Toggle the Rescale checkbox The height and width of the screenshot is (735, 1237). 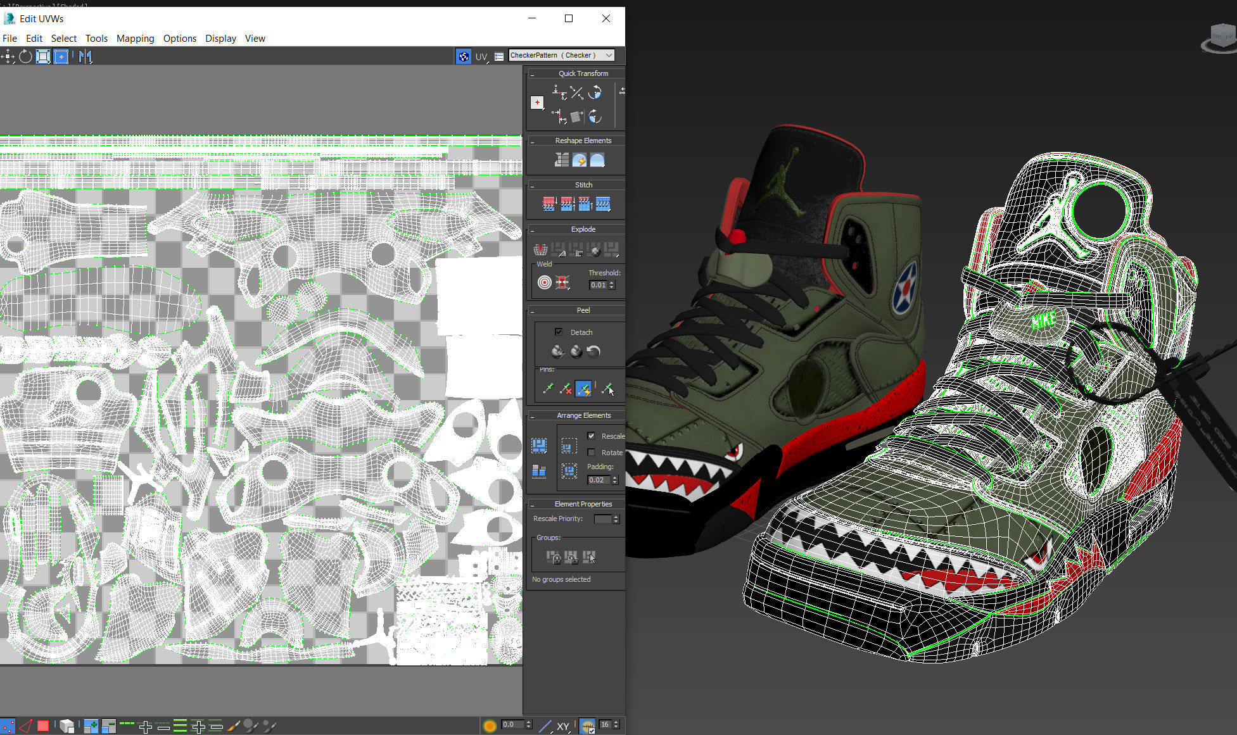(591, 436)
